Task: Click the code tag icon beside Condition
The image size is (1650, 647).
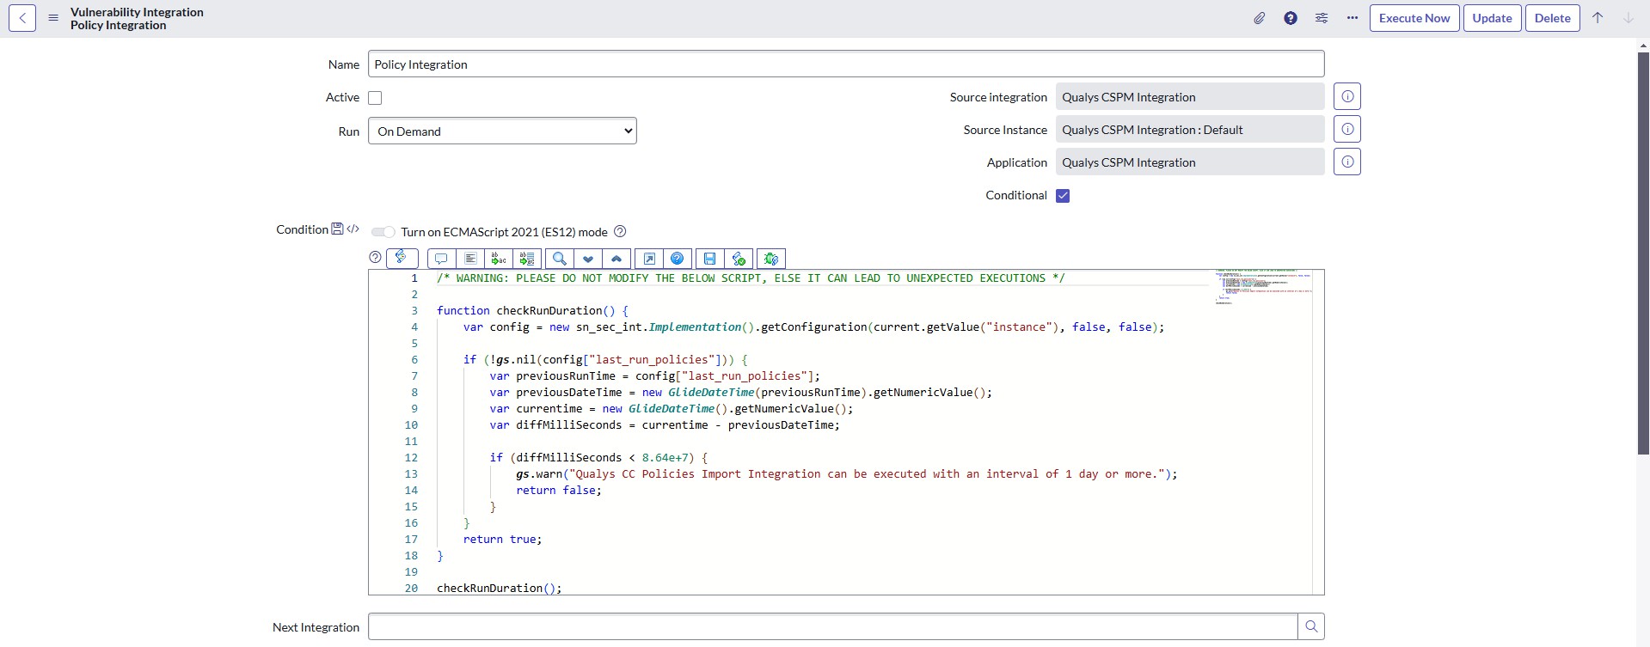Action: pos(353,229)
